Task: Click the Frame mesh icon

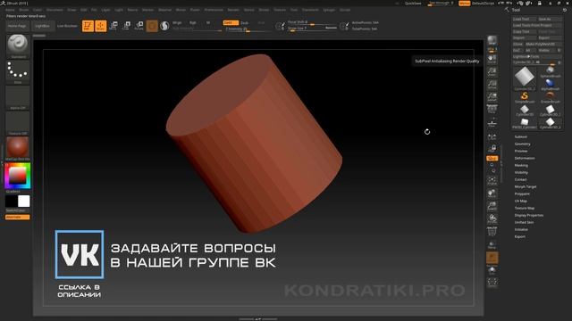Action: (492, 180)
